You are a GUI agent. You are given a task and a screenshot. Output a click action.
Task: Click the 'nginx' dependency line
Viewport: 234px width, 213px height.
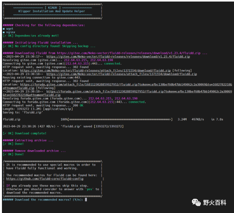click(9, 32)
